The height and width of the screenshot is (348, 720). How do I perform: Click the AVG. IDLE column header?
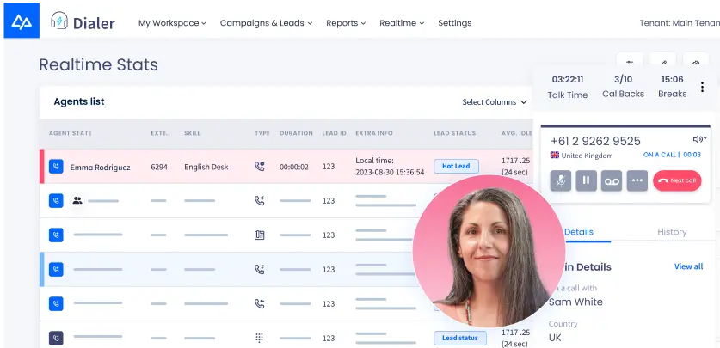click(x=517, y=133)
